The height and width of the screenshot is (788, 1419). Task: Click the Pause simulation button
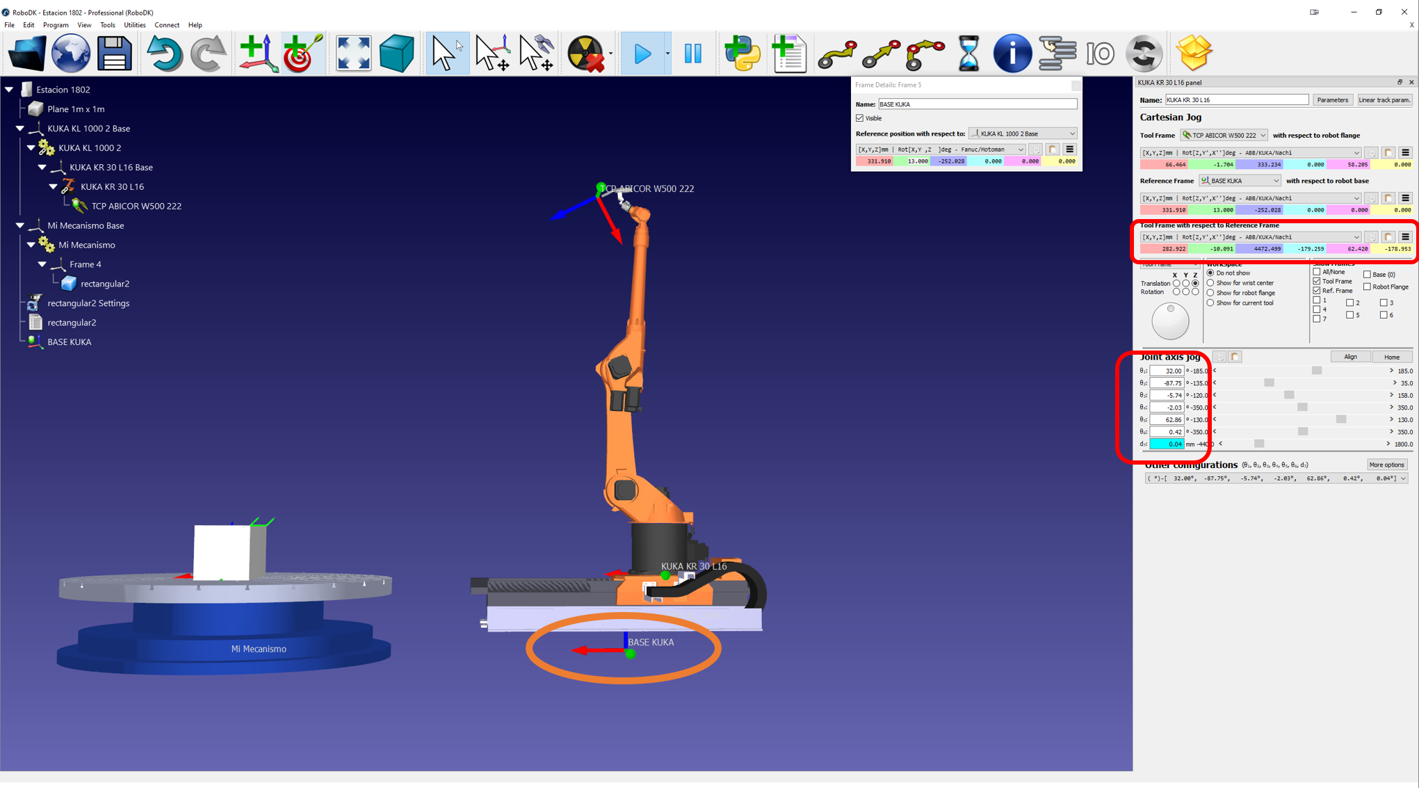(x=692, y=54)
